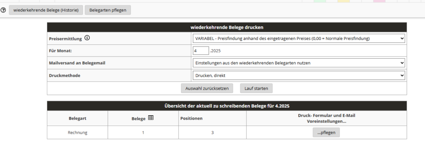Open Belegarten pflegen

point(107,10)
